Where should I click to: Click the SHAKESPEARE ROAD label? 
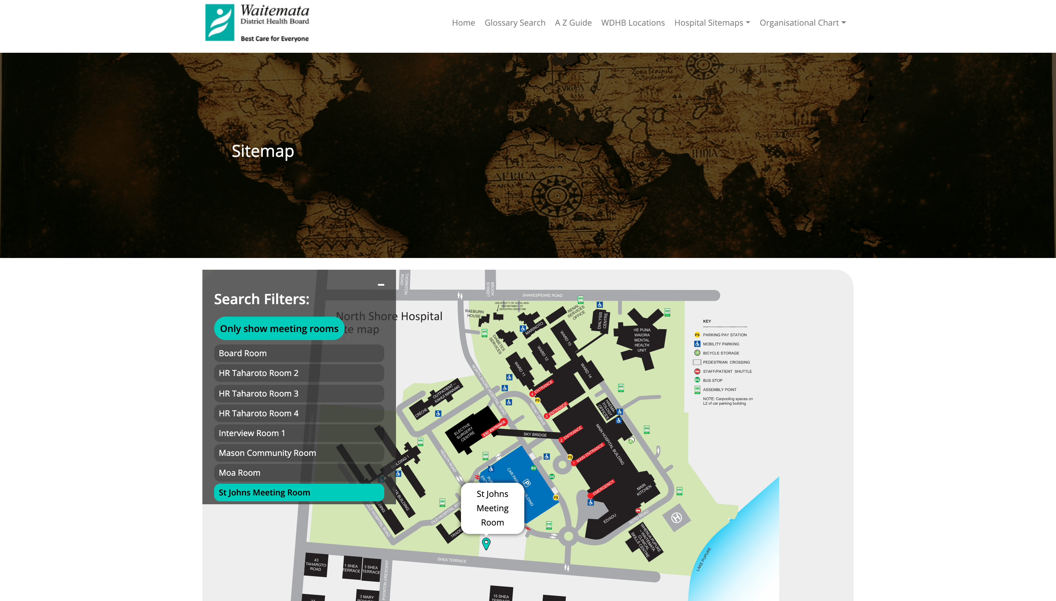click(542, 295)
